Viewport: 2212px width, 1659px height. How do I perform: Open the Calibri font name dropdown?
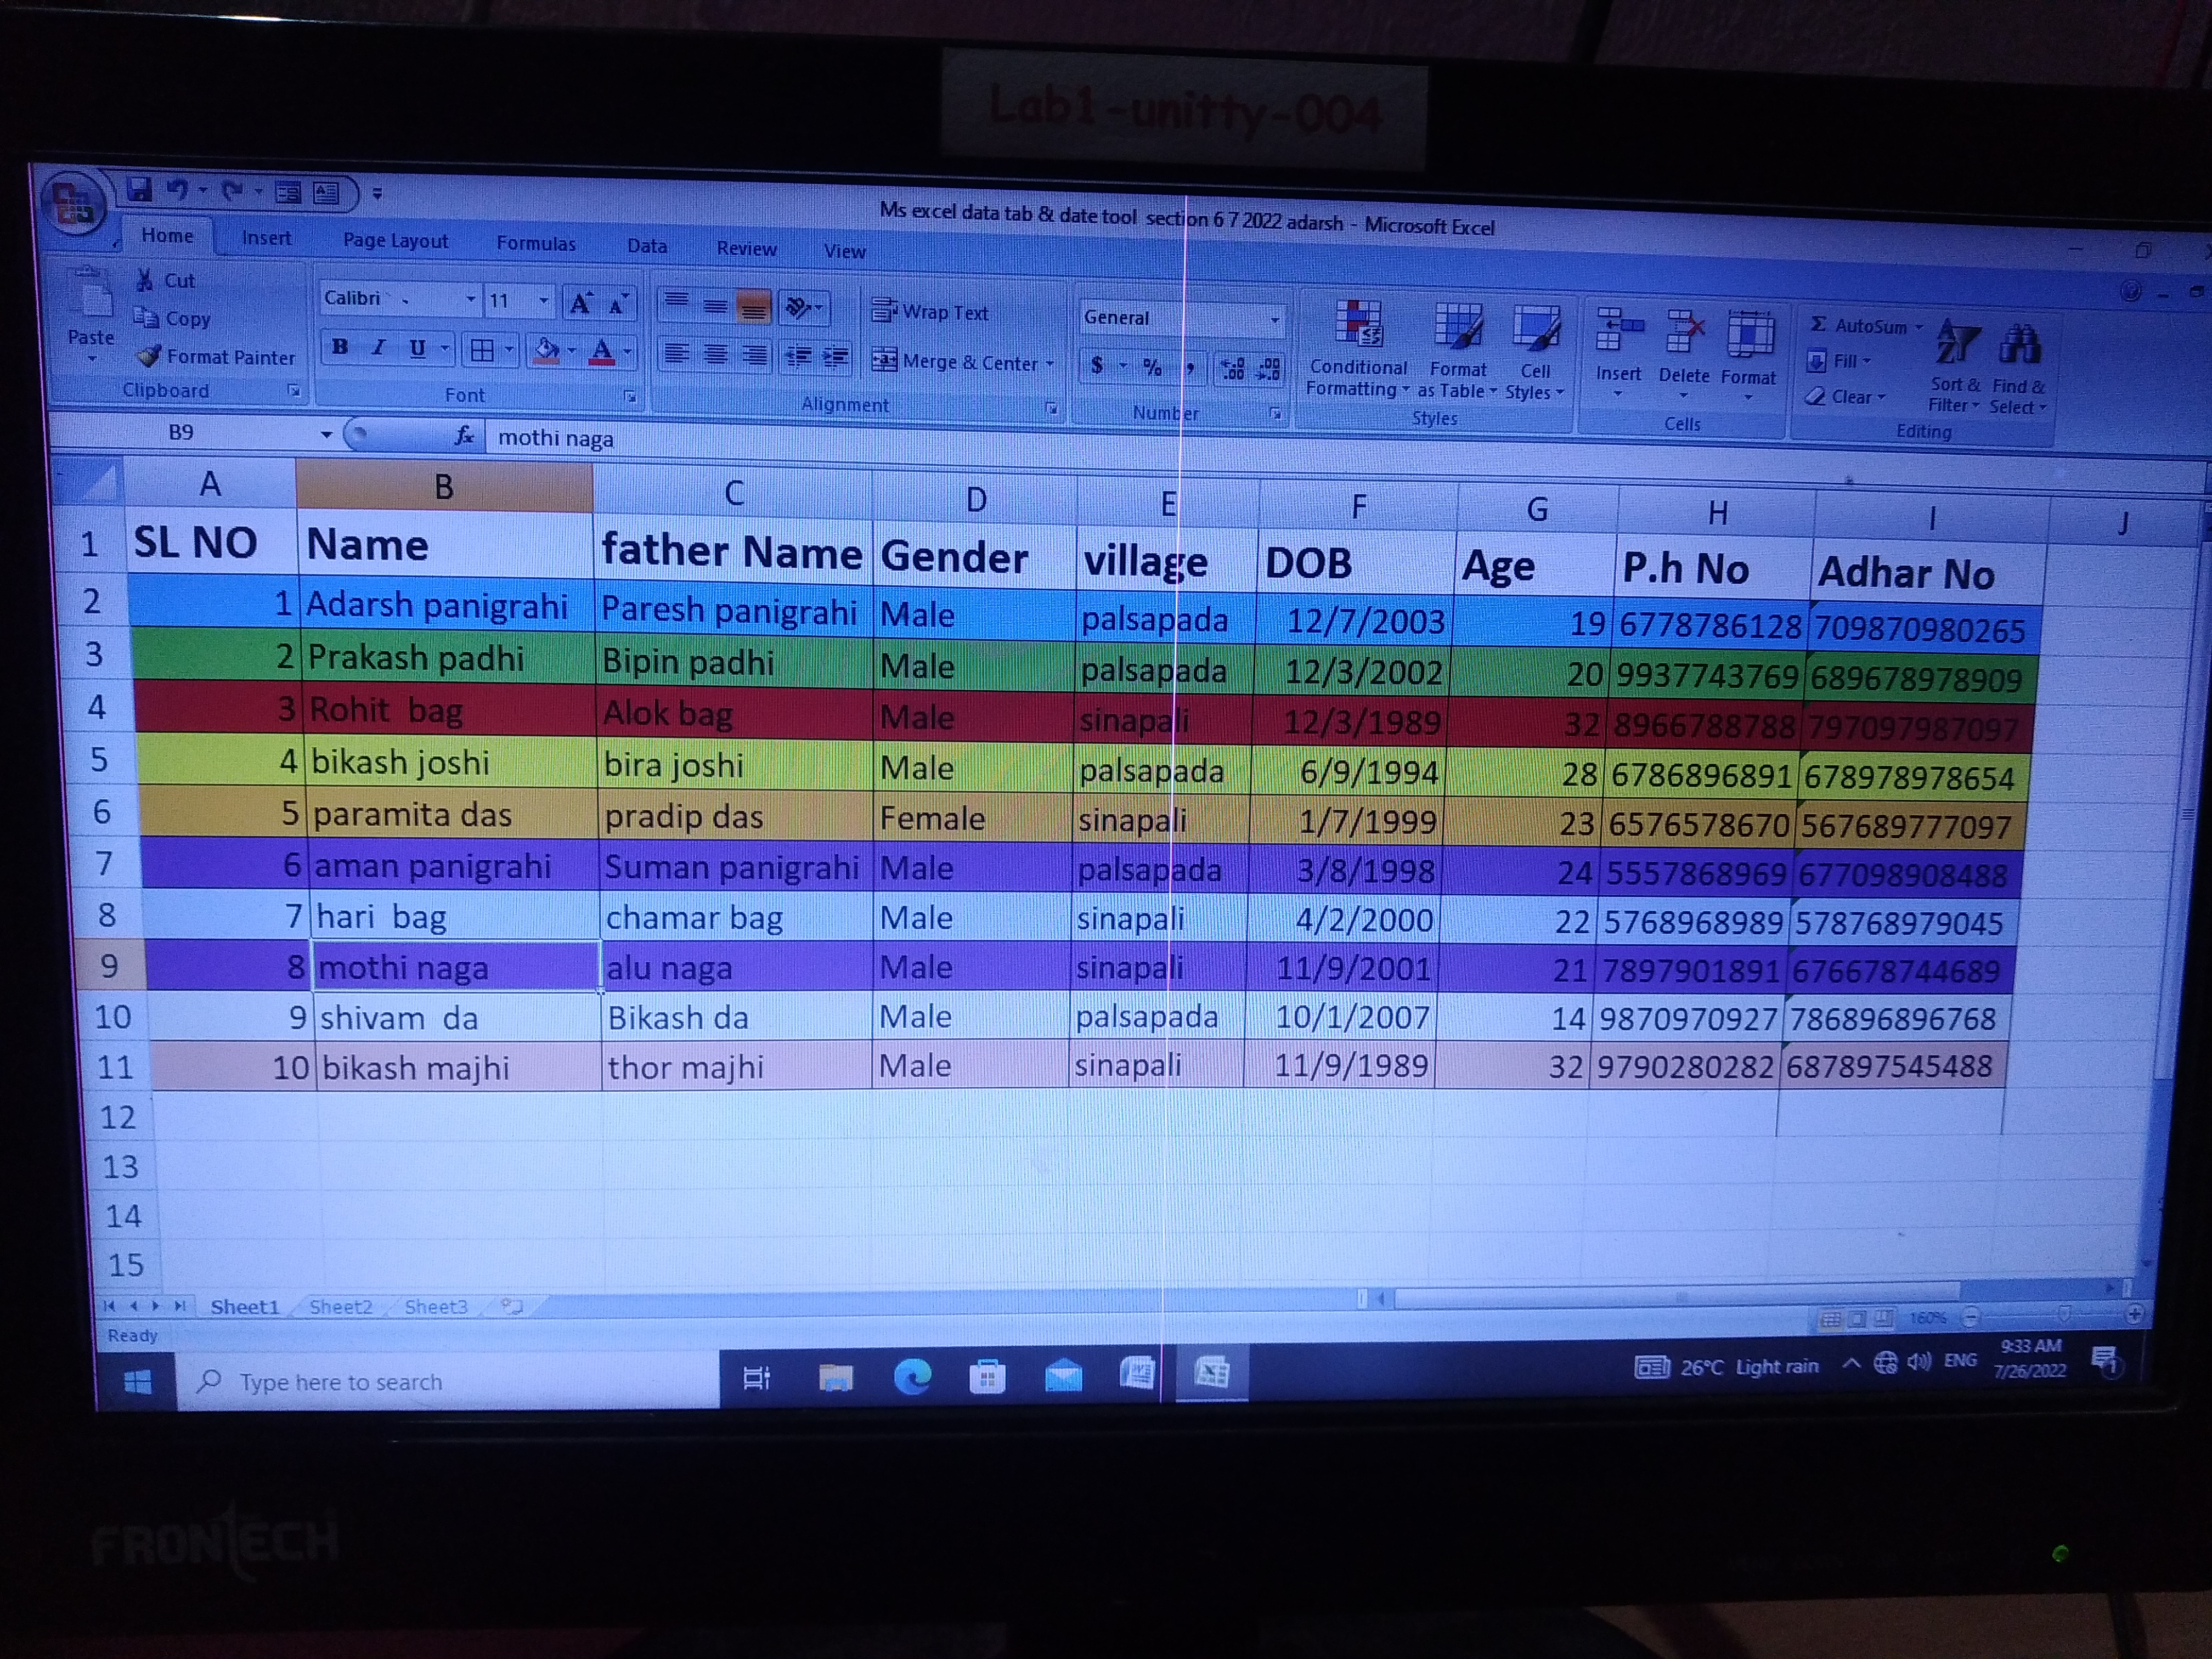470,299
